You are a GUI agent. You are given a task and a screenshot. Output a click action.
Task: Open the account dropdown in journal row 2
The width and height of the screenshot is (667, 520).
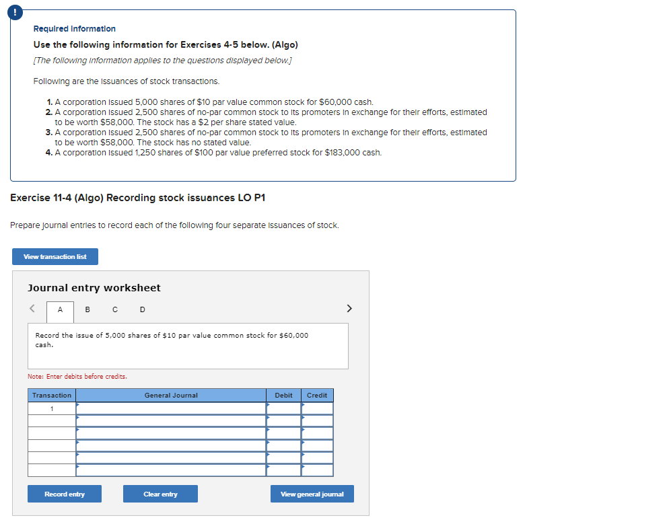tap(79, 419)
